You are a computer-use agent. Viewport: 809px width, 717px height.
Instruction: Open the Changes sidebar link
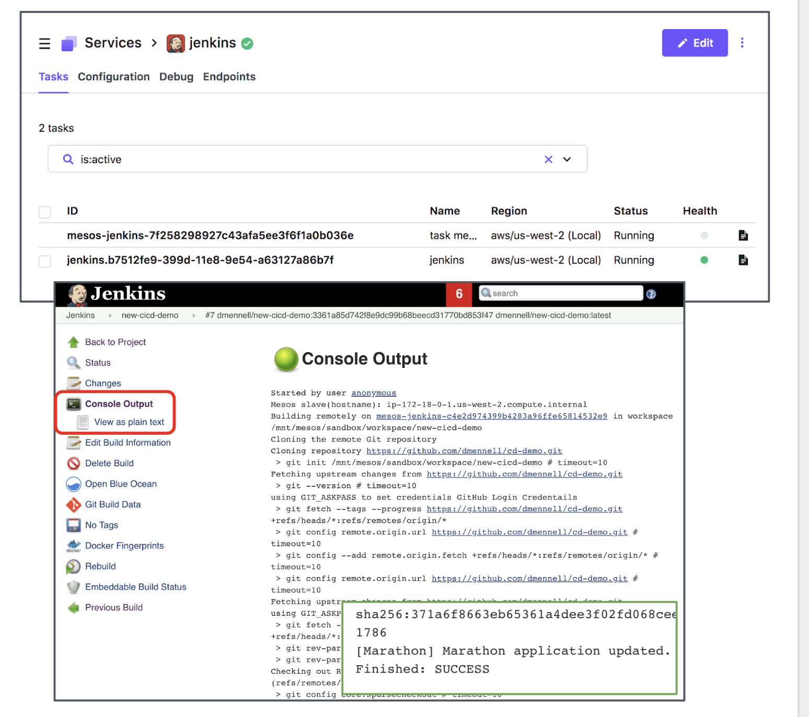point(103,384)
